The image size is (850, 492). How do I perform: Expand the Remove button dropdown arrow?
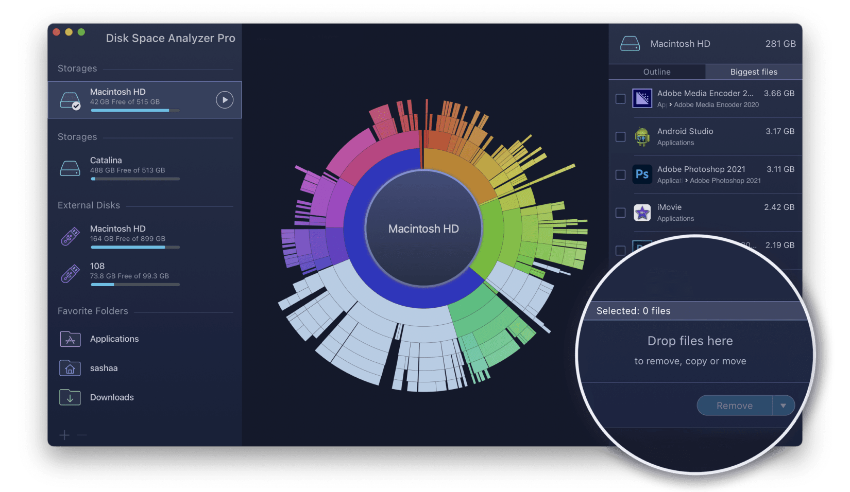click(x=783, y=406)
